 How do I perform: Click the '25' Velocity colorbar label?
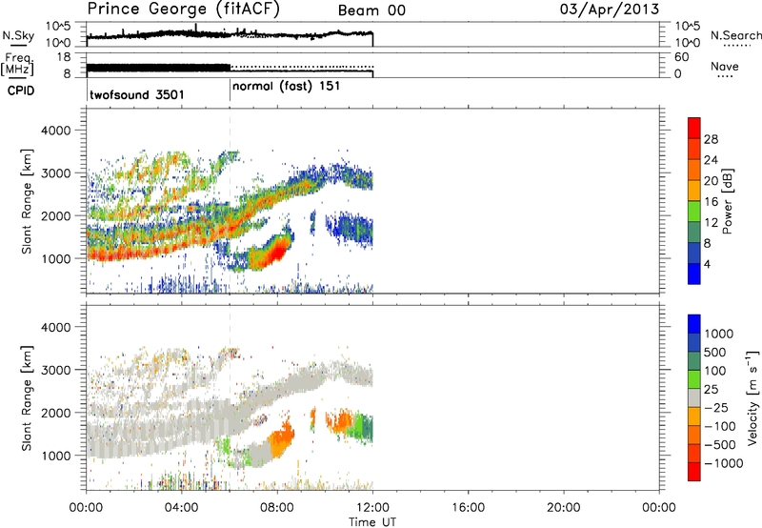pos(711,390)
